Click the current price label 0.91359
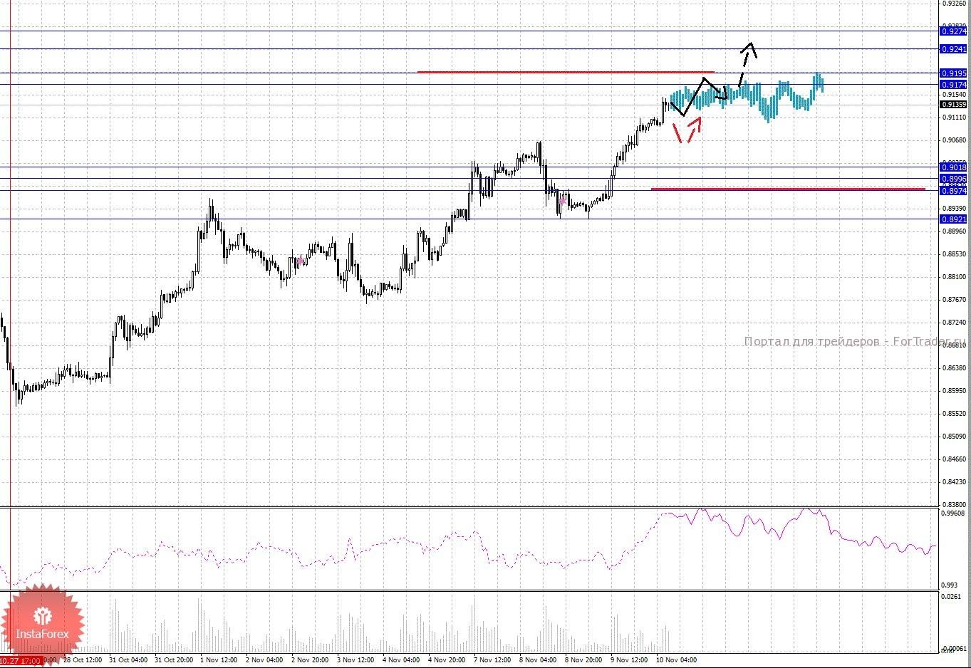Viewport: 971px width, 668px height. [x=953, y=105]
